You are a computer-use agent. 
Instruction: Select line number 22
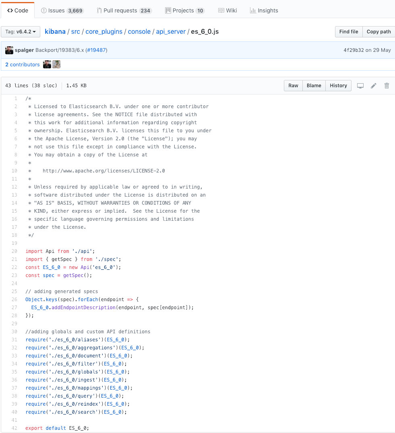click(14, 267)
